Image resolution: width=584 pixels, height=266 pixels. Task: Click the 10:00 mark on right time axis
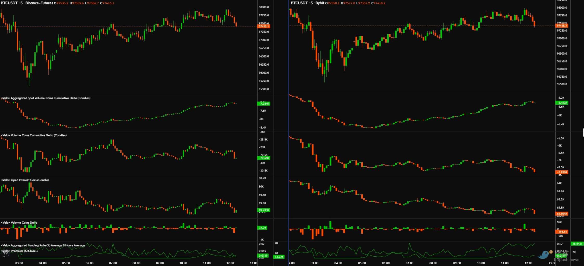[481, 263]
